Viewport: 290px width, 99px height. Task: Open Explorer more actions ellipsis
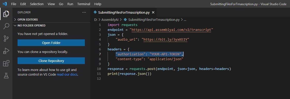84,13
